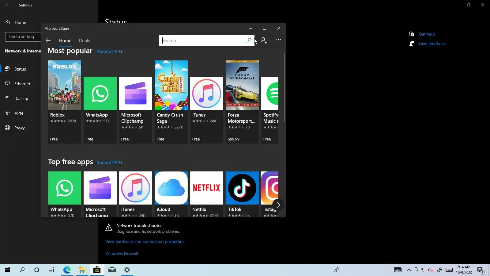Open the Windows Start menu
This screenshot has width=490, height=276.
tap(7, 270)
